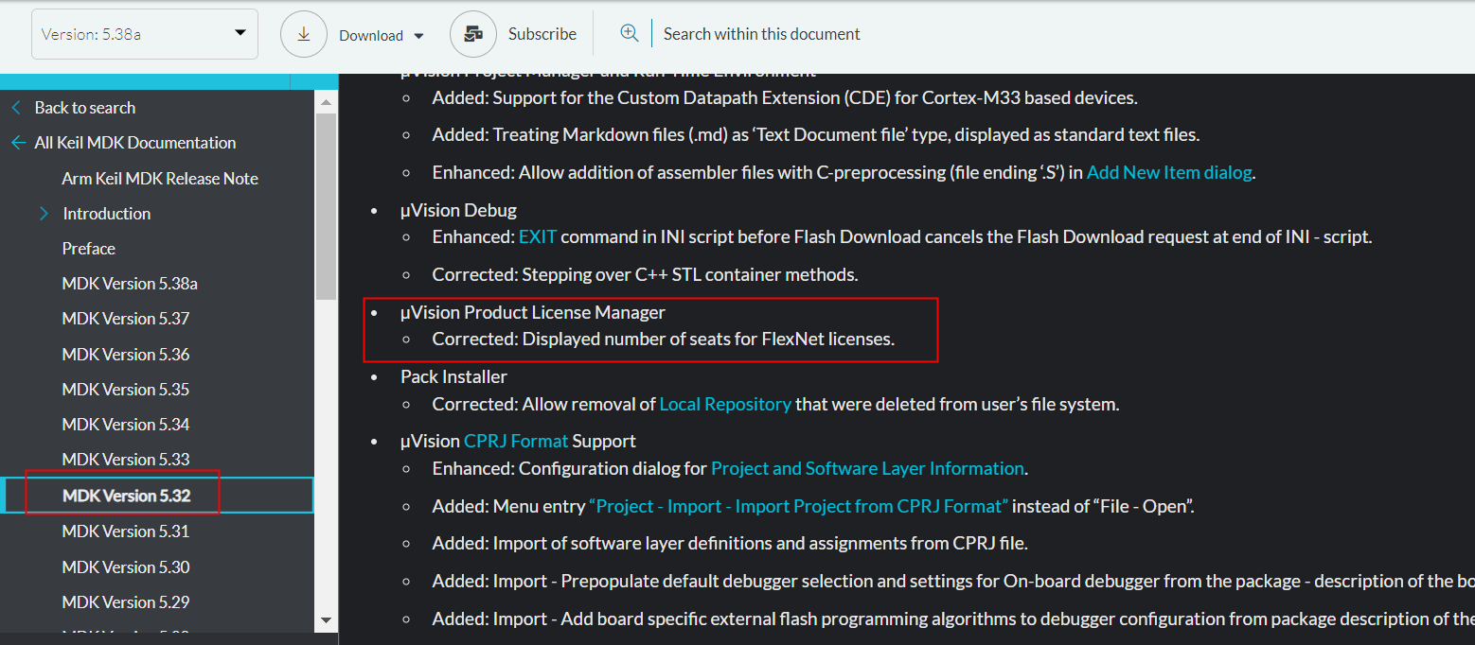Click the Subscribe mail icon

pos(473,34)
